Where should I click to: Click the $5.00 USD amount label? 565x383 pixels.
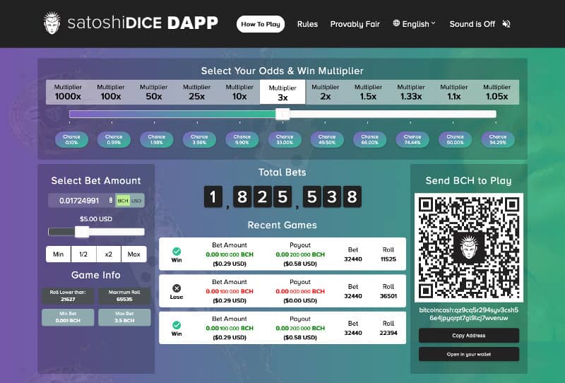pyautogui.click(x=96, y=219)
